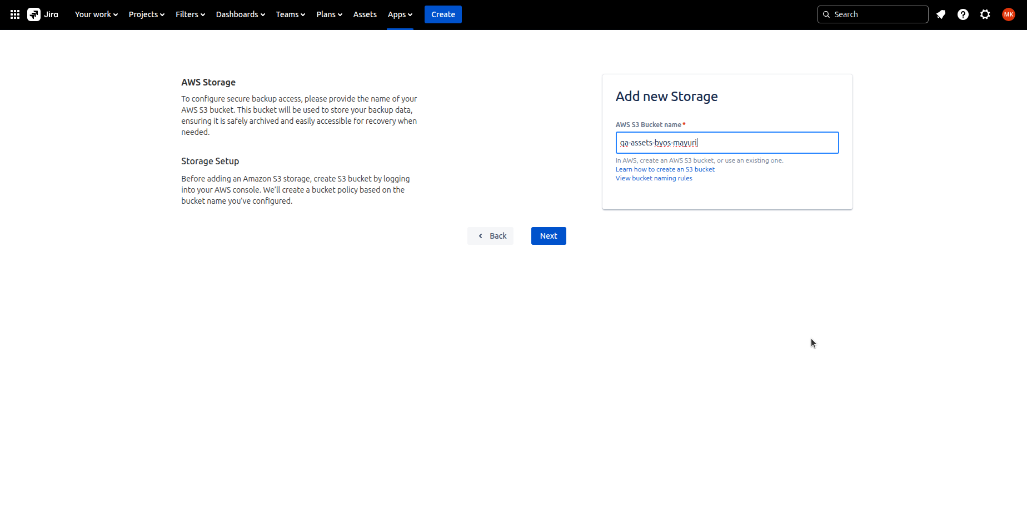Open the MK profile avatar

1009,14
